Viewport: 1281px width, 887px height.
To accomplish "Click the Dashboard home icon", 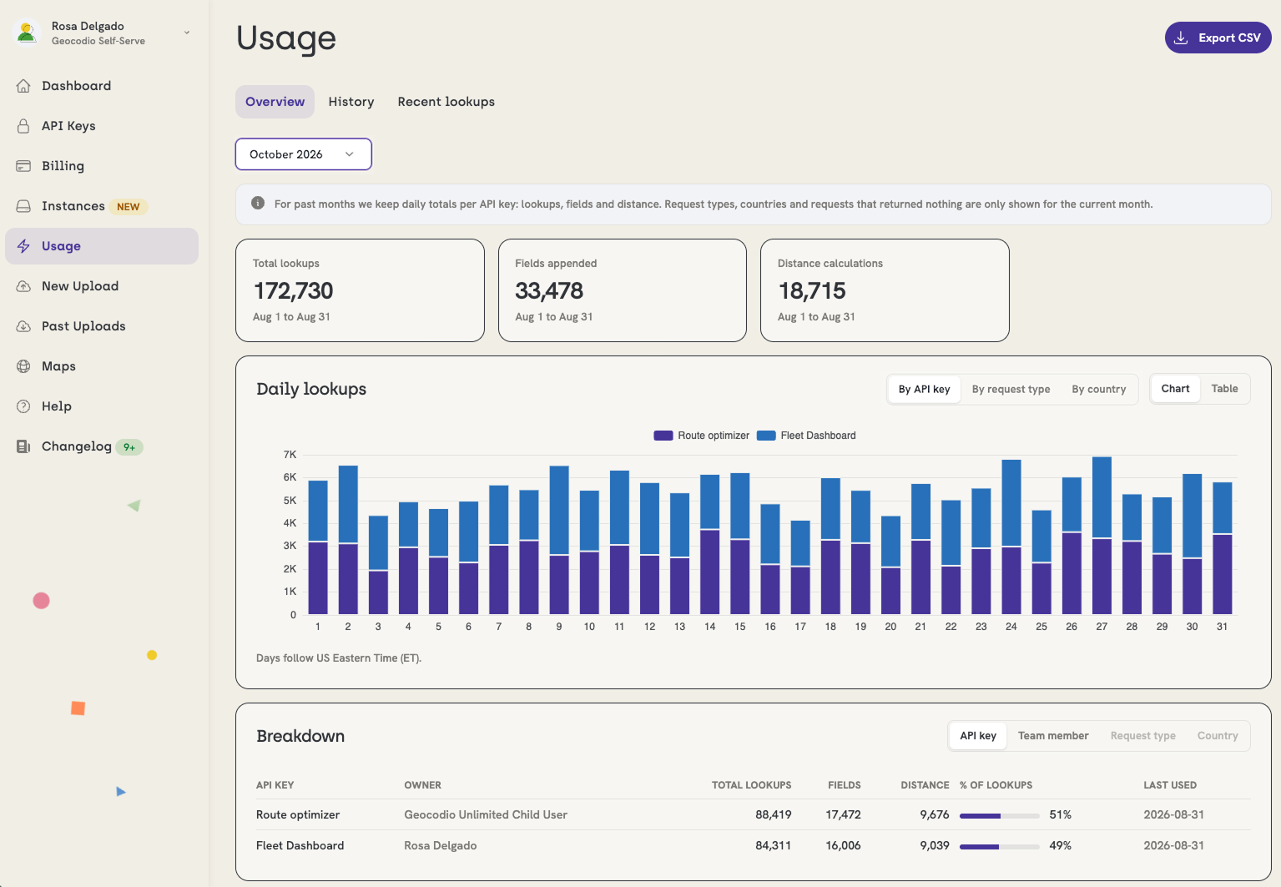I will (23, 86).
